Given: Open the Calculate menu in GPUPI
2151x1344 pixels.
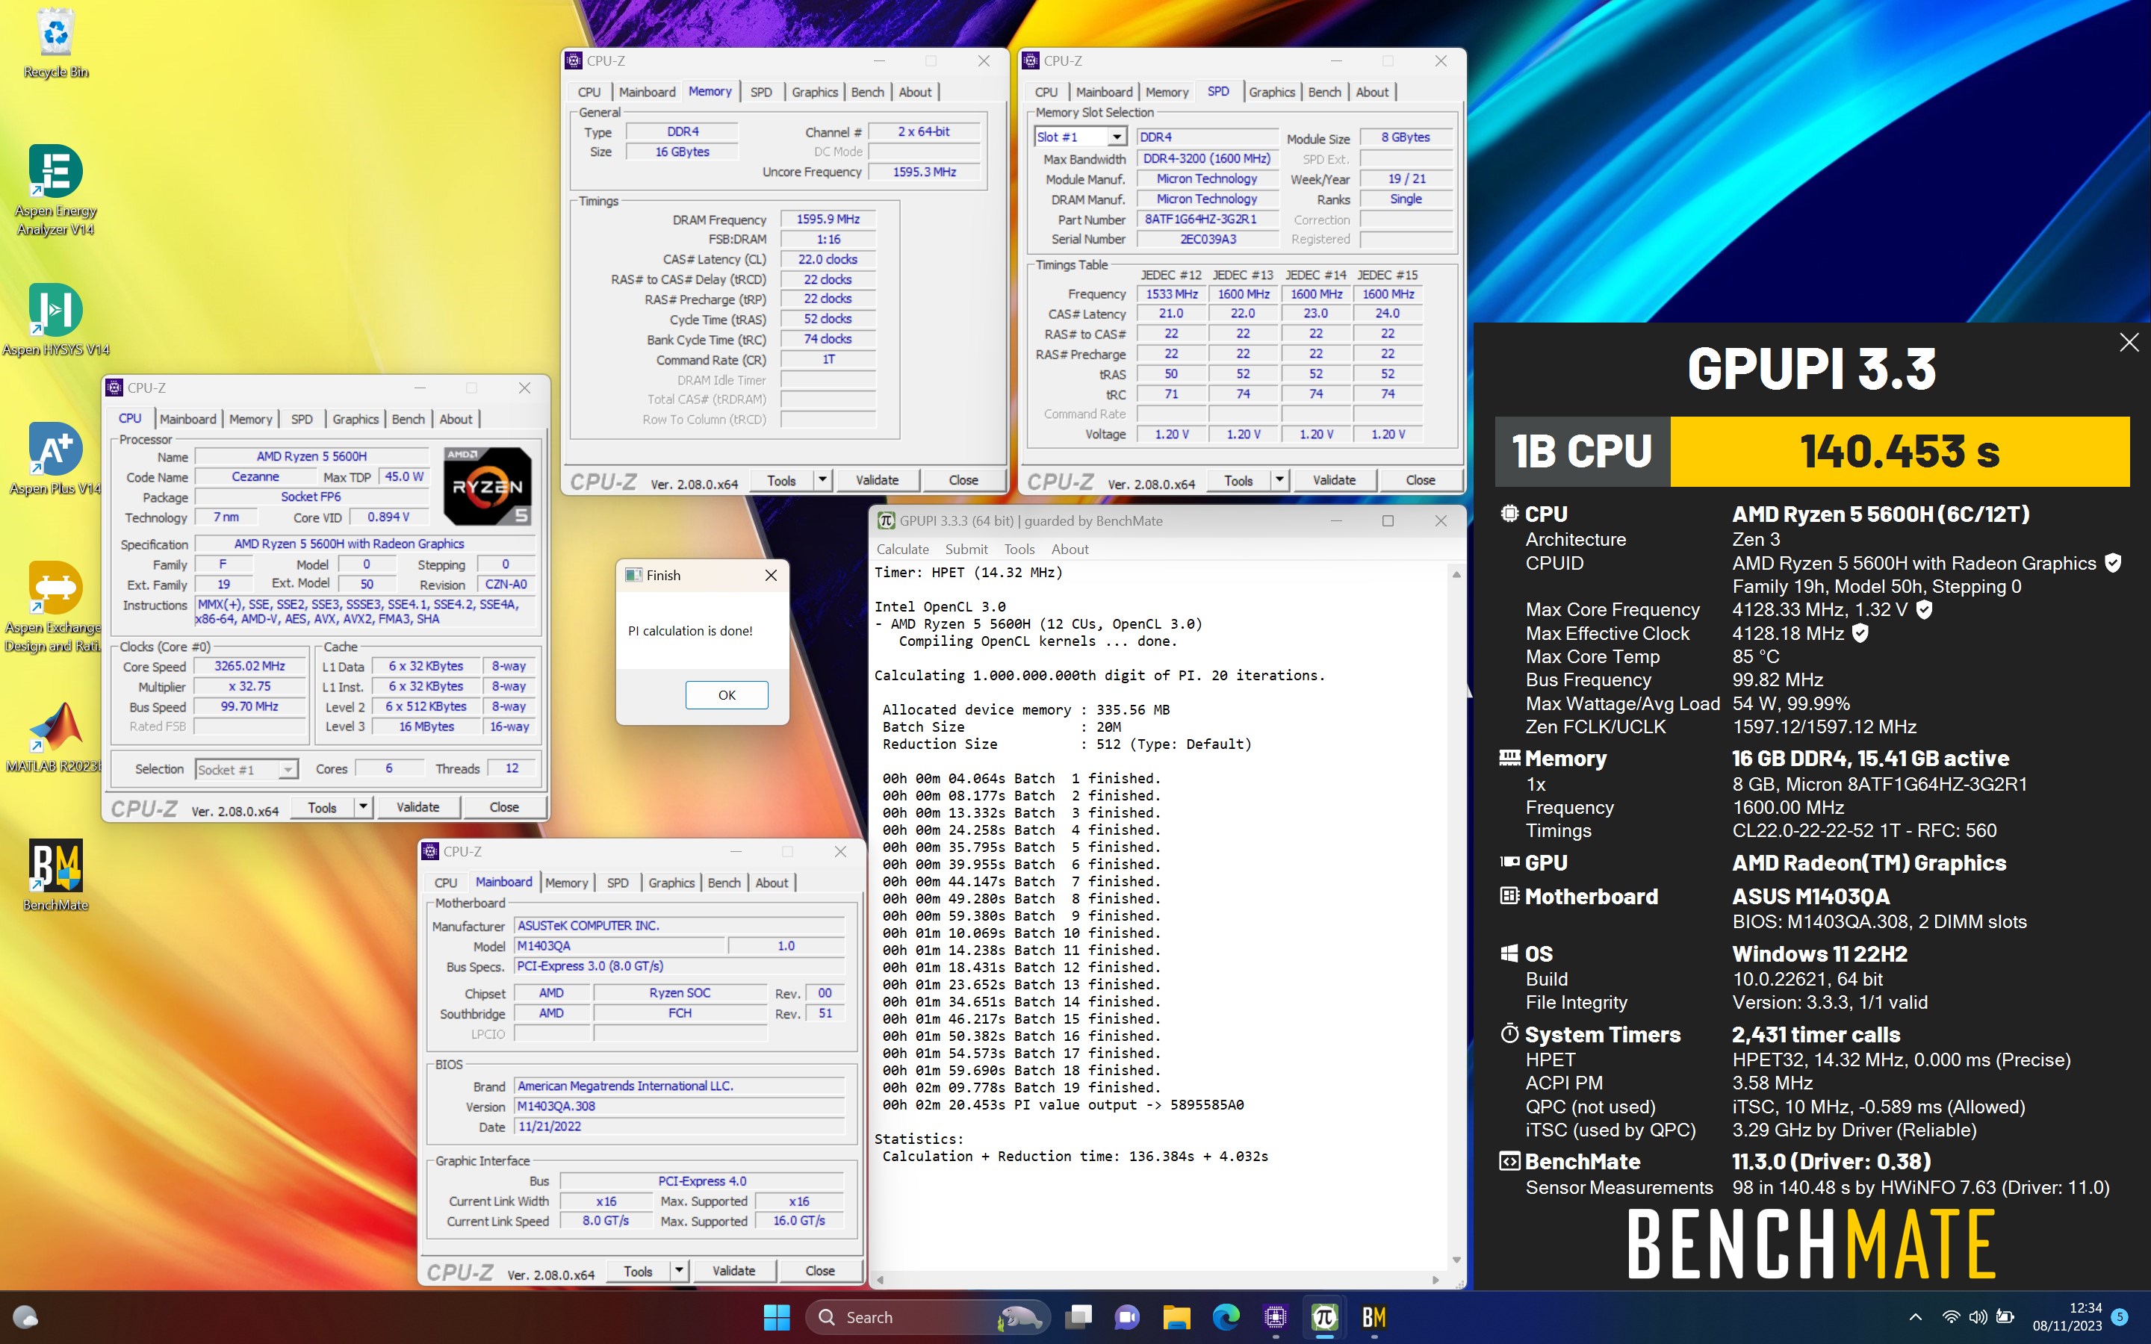Looking at the screenshot, I should (902, 550).
